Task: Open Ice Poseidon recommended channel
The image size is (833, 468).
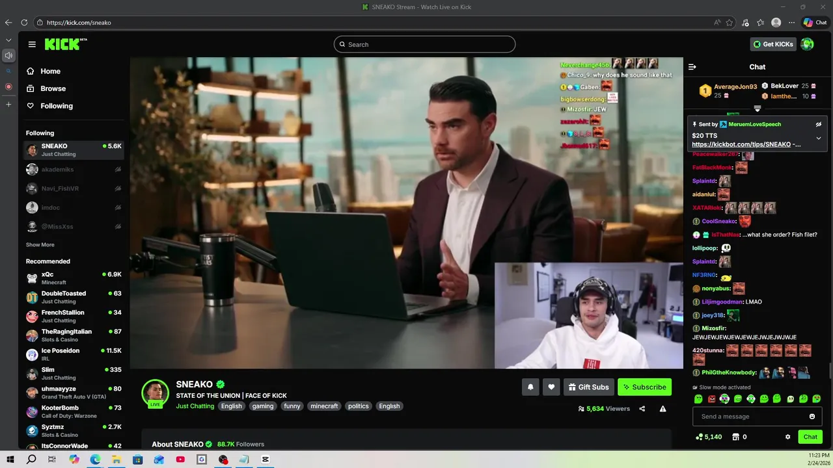Action: [74, 354]
